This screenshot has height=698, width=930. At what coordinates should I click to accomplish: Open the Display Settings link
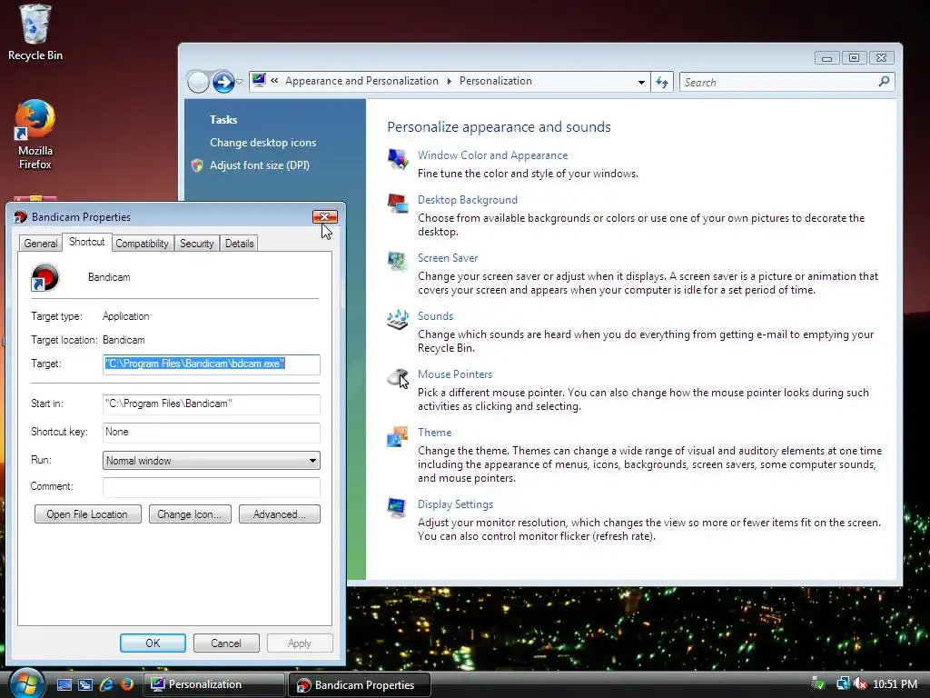(x=456, y=504)
